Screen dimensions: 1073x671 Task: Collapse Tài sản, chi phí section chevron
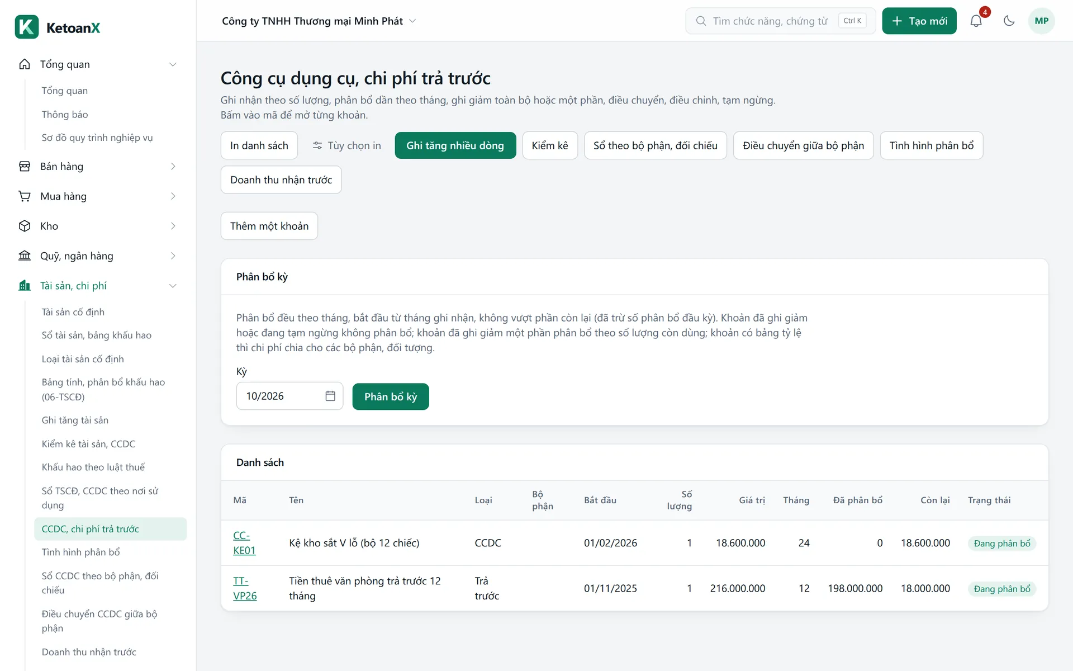(x=173, y=286)
